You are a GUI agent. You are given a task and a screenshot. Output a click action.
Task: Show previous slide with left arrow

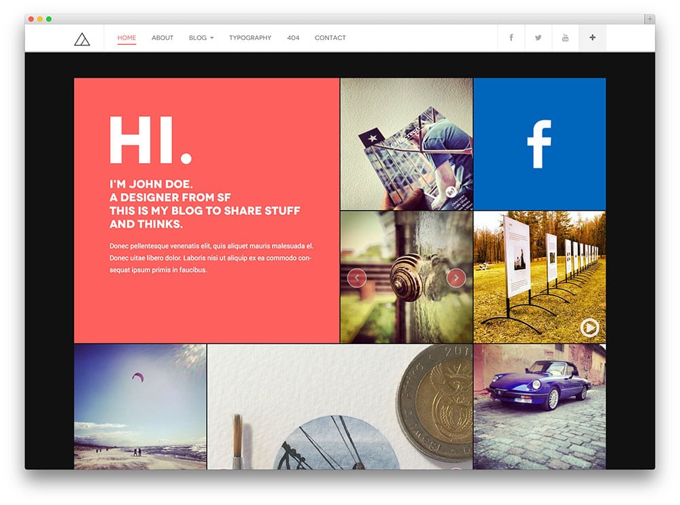pos(356,278)
